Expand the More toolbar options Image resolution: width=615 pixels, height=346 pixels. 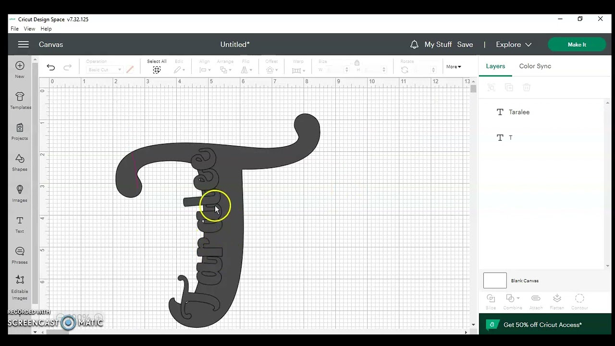[x=454, y=67]
